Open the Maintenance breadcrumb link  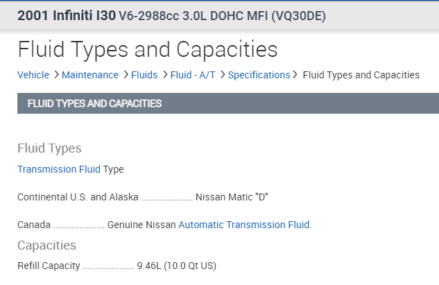(90, 75)
